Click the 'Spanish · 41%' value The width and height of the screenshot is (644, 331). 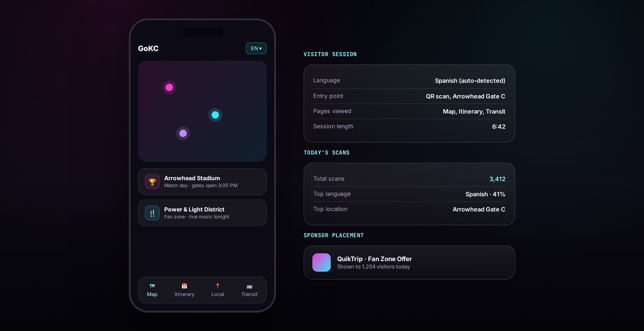pyautogui.click(x=485, y=194)
